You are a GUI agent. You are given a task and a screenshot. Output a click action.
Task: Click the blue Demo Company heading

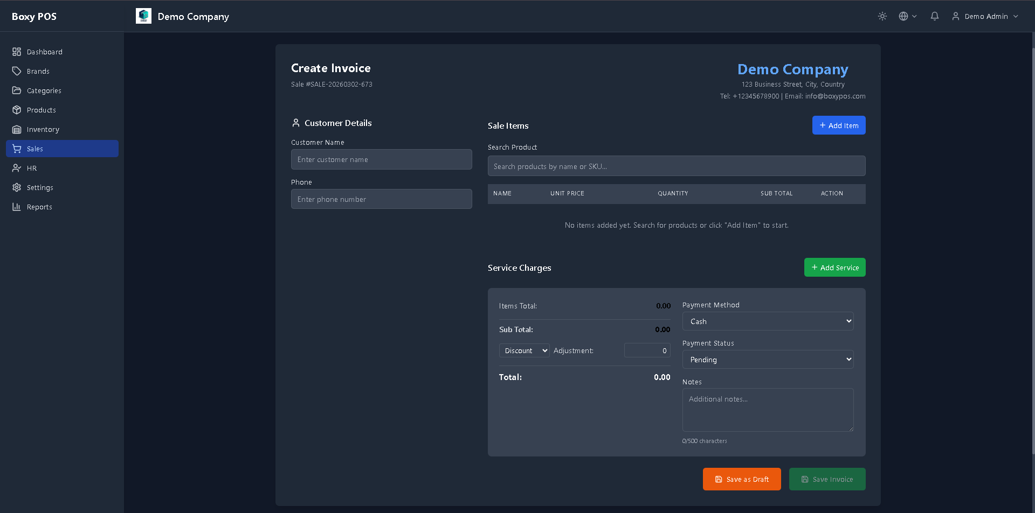coord(792,69)
